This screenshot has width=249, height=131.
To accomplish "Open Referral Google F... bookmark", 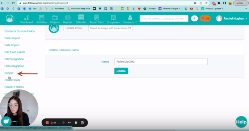I will pos(170,9).
